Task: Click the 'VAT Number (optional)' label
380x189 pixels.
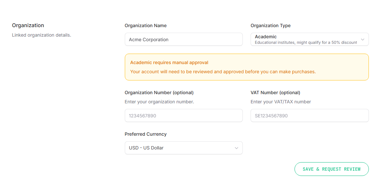Action: [275, 93]
